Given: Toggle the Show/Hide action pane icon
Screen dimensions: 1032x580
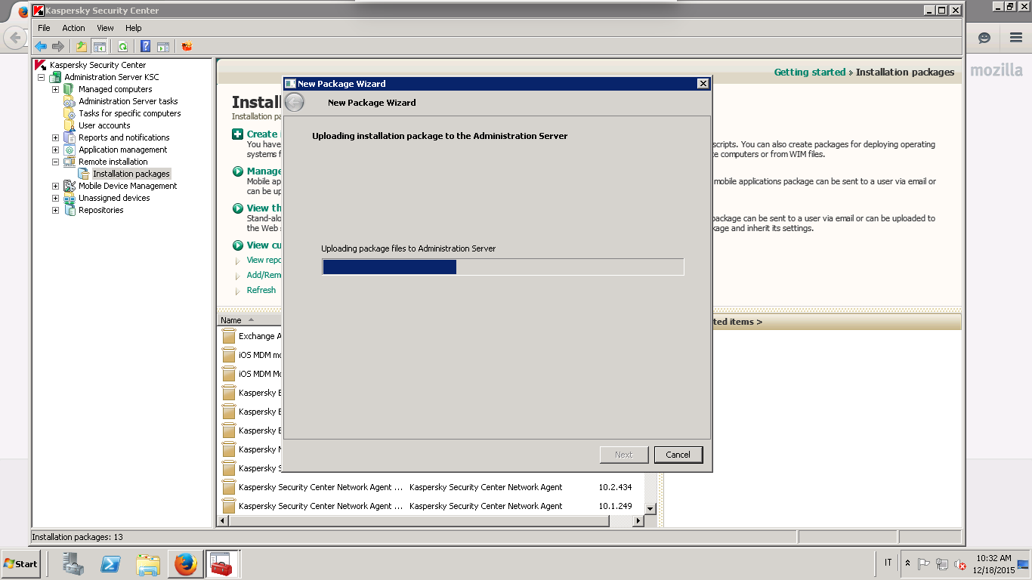Looking at the screenshot, I should [163, 46].
